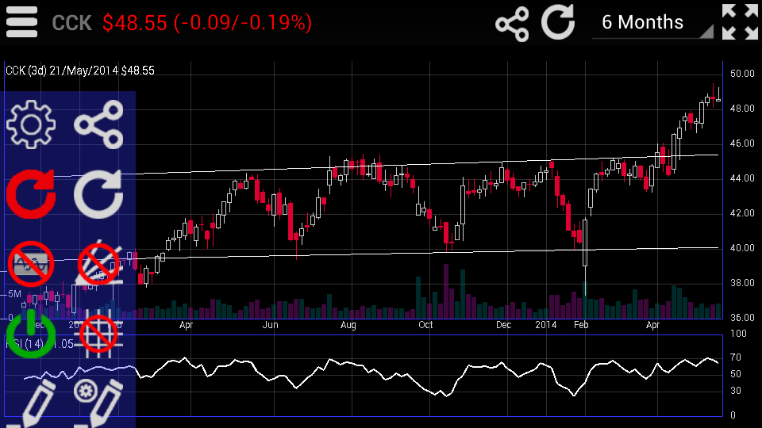762x428 pixels.
Task: Click the 'Oct' date axis label
Action: coord(425,325)
